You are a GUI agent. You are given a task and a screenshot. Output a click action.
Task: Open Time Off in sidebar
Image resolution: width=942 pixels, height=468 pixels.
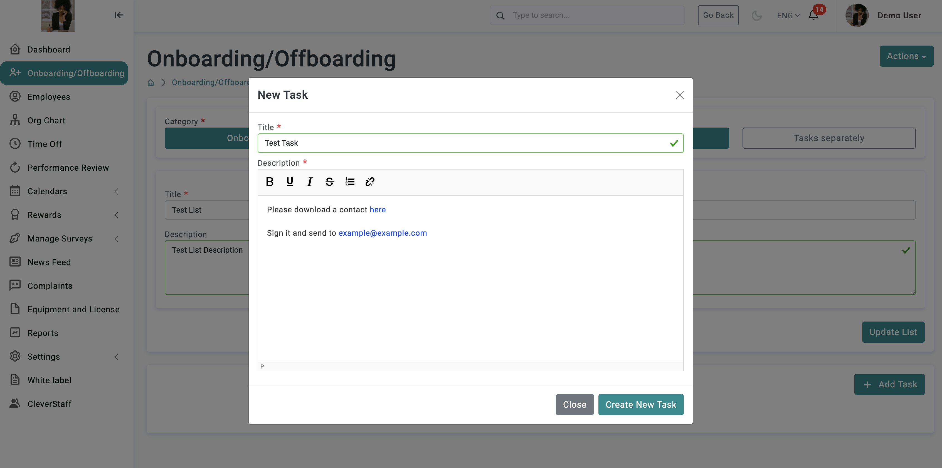click(45, 144)
